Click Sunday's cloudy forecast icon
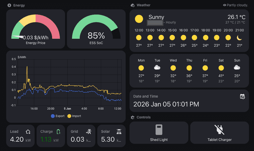 (237, 68)
